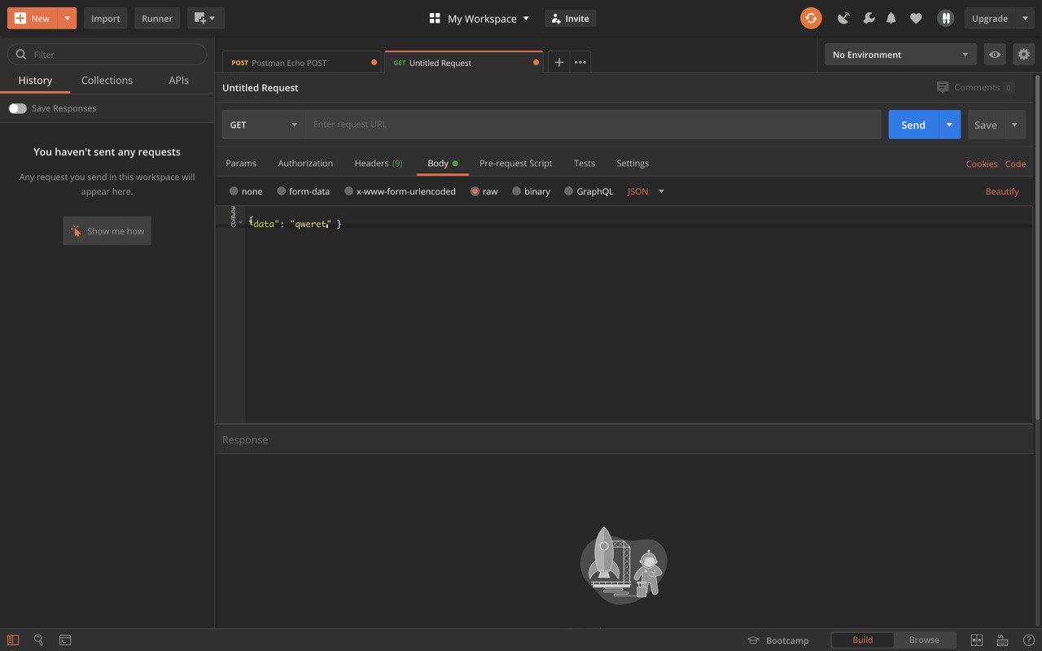Expand the Save button dropdown arrow
The width and height of the screenshot is (1042, 651).
tap(1014, 125)
